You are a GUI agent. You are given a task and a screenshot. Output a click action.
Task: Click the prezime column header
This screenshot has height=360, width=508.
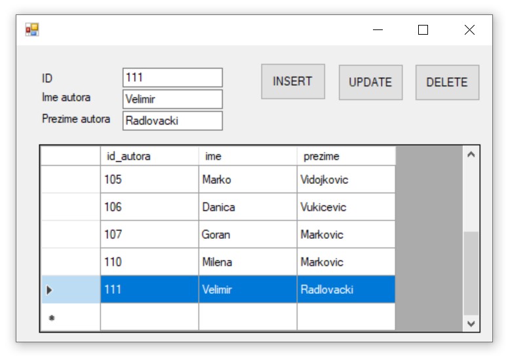click(346, 156)
